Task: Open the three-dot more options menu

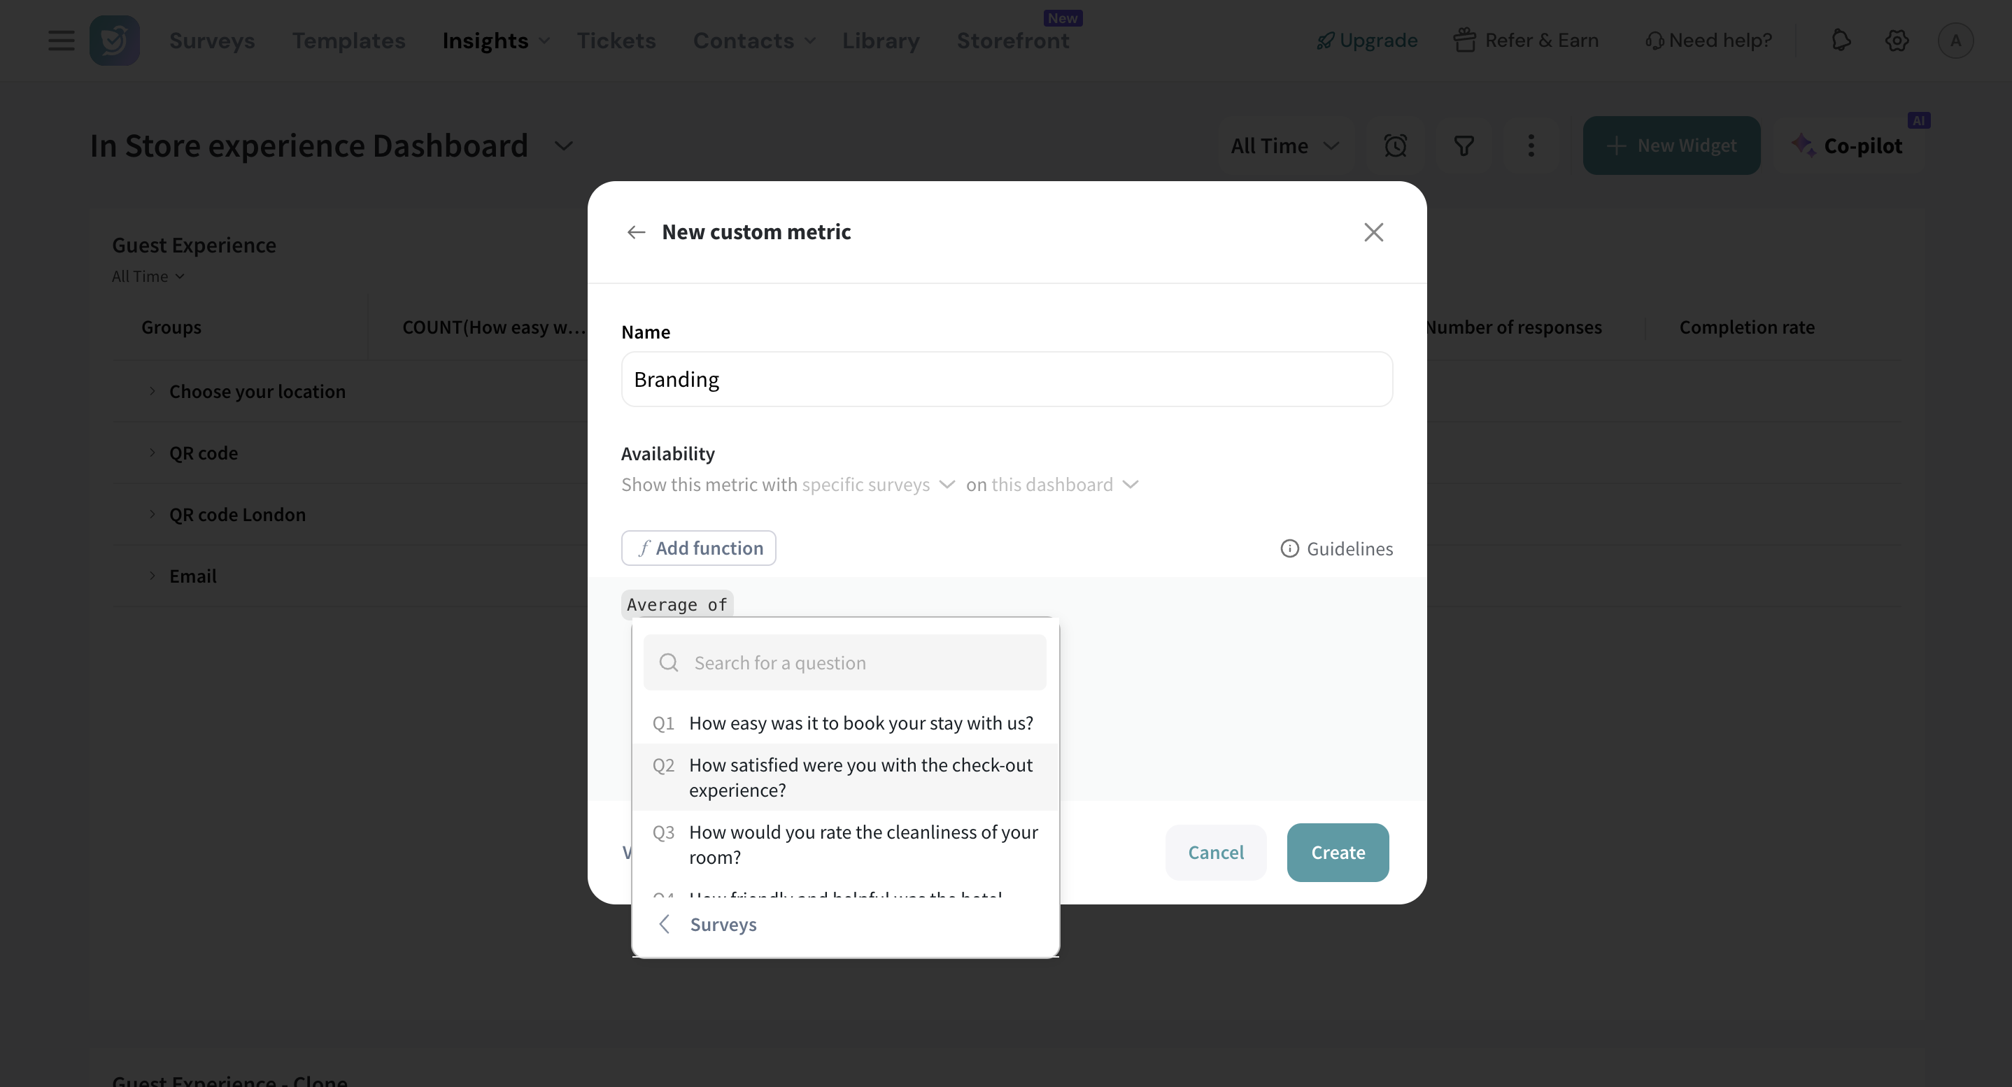Action: pyautogui.click(x=1531, y=146)
